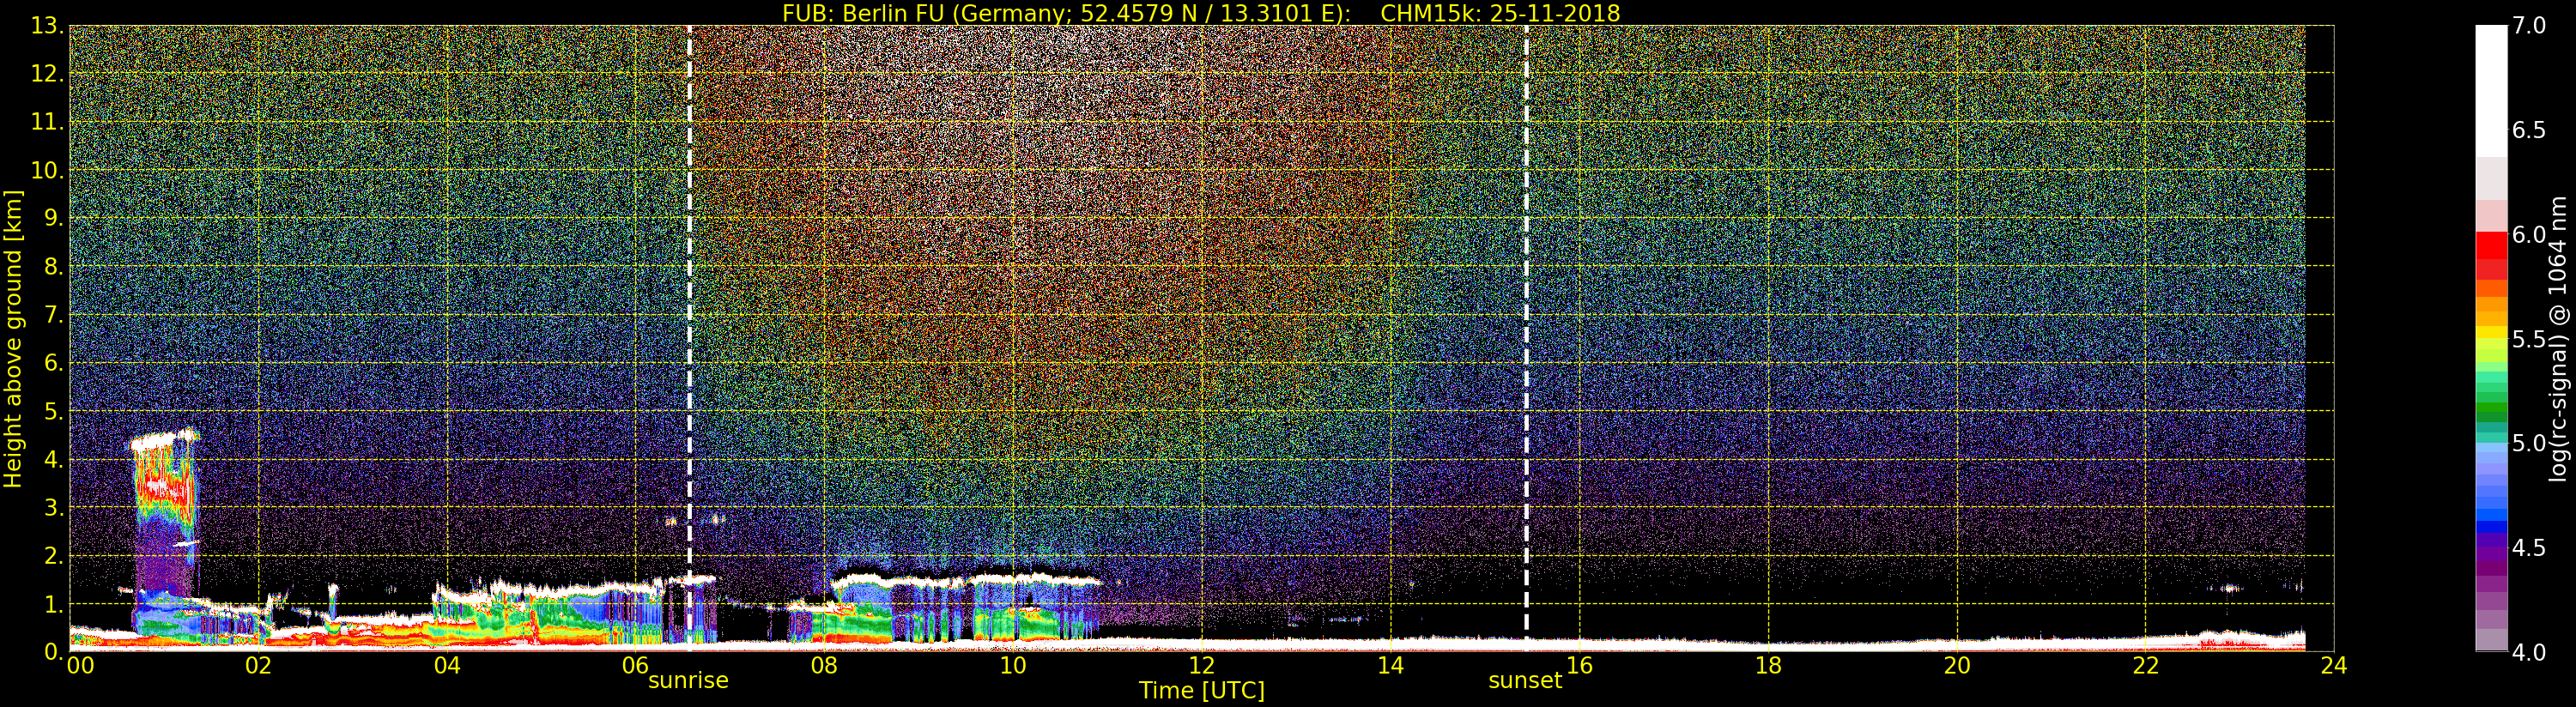Screen dimensions: 2576x707
Task: Click the time axis tick "04"
Action: click(x=447, y=666)
